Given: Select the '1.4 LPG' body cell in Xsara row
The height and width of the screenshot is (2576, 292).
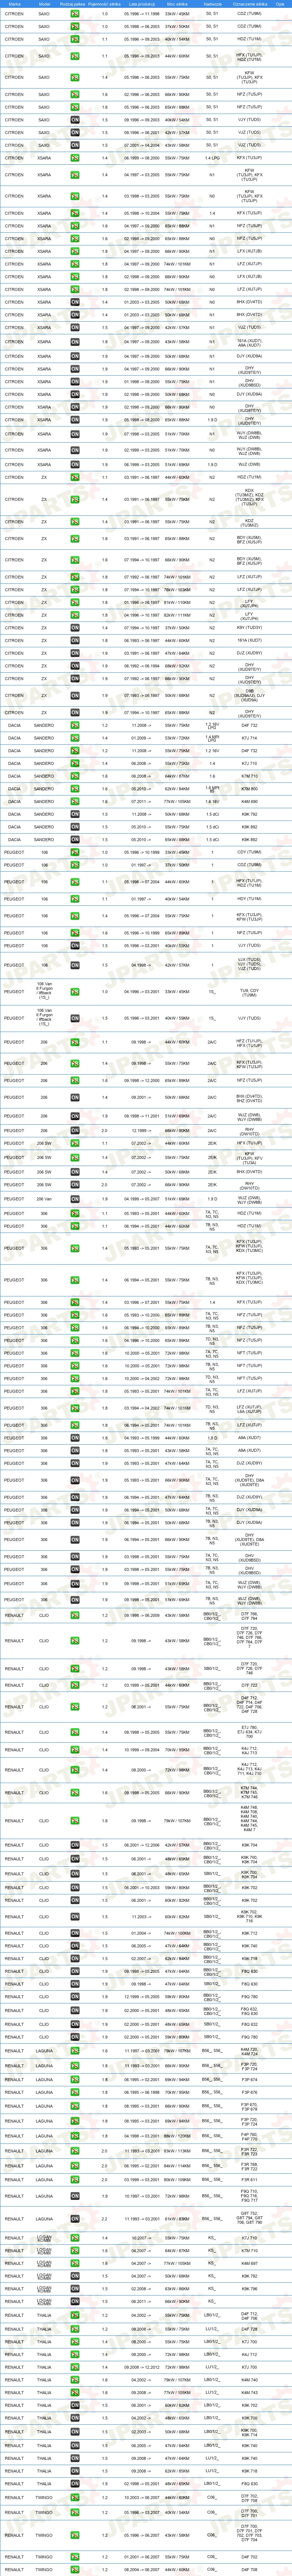Looking at the screenshot, I should [212, 158].
